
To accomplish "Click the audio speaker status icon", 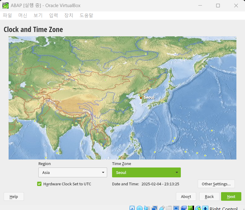I will (147, 208).
